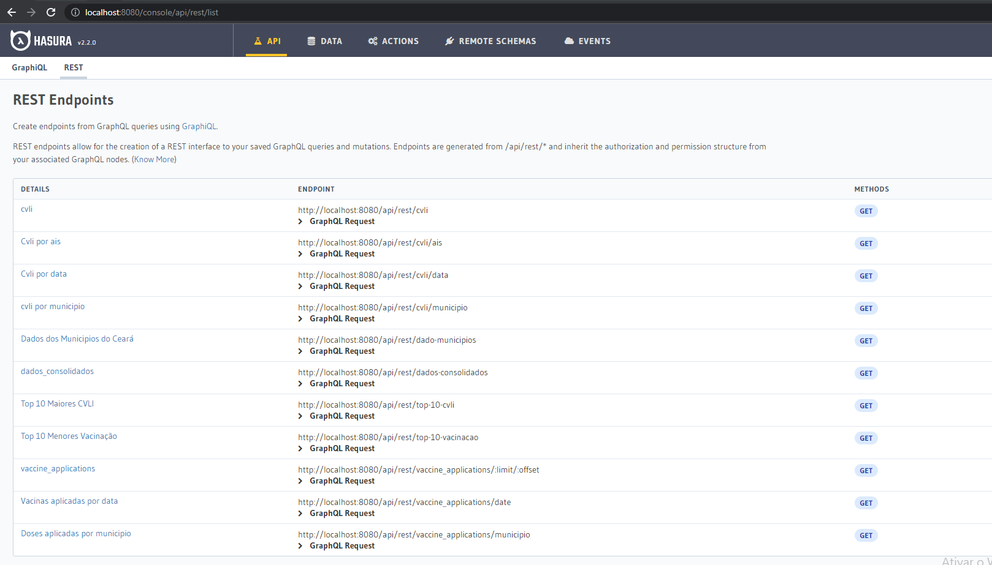The height and width of the screenshot is (565, 992).
Task: Go to REMOTE SCHEMAS via its icon
Action: (450, 41)
